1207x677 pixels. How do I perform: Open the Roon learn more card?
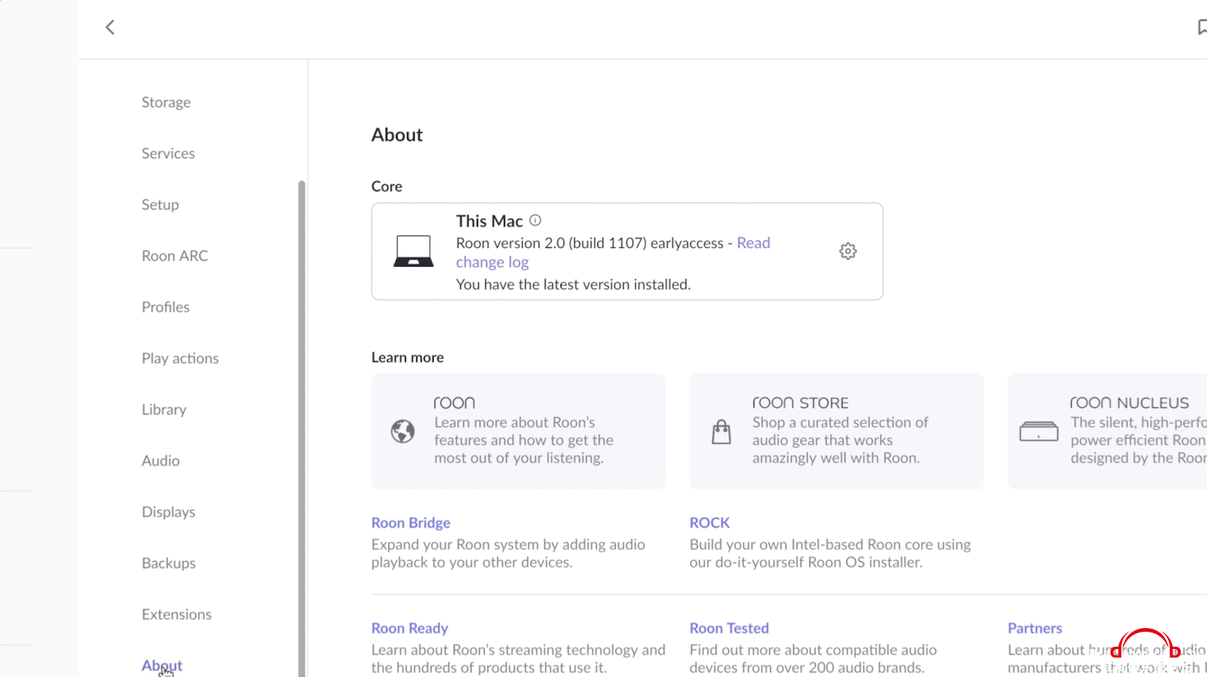(x=518, y=431)
